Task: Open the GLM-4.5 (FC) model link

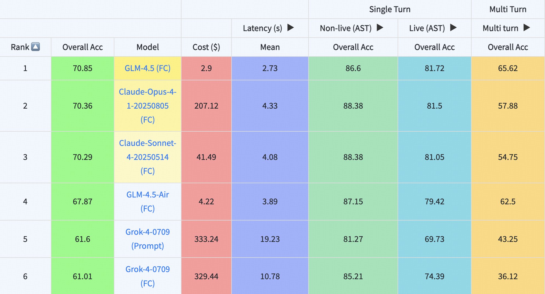Action: coord(147,68)
